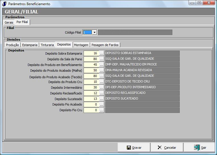The height and width of the screenshot is (155, 217).
Task: Select the Produção tab
Action: [x=13, y=45]
